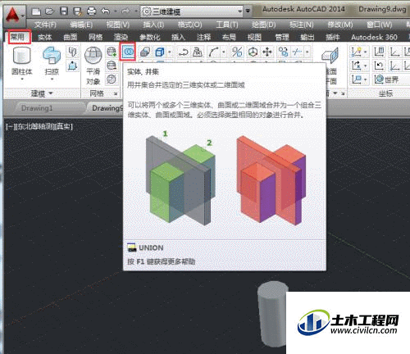This screenshot has height=354, width=410.
Task: Click the 坐标 panel title
Action: coord(385,93)
